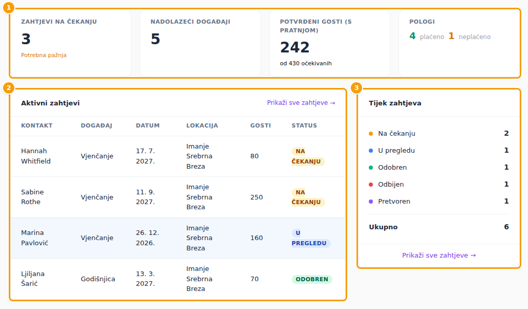This screenshot has height=309, width=528.
Task: Click guest count 250 in Sabine Rothe's row
Action: pyautogui.click(x=256, y=197)
